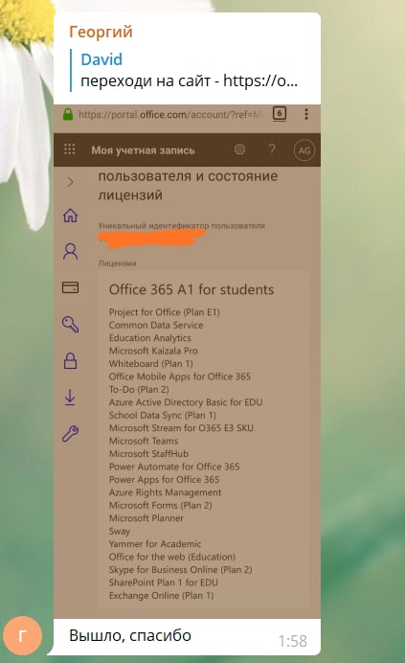Click the replied David message quote
This screenshot has height=663, width=405.
[x=185, y=70]
